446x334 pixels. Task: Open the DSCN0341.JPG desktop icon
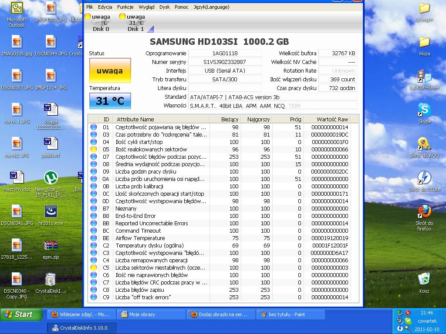[x=17, y=215]
